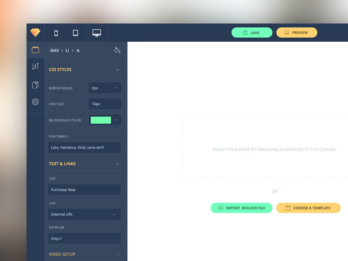Click the Purchase Now text field

click(x=84, y=190)
